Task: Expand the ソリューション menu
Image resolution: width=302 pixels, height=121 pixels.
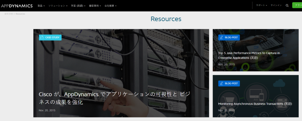Action: click(58, 6)
